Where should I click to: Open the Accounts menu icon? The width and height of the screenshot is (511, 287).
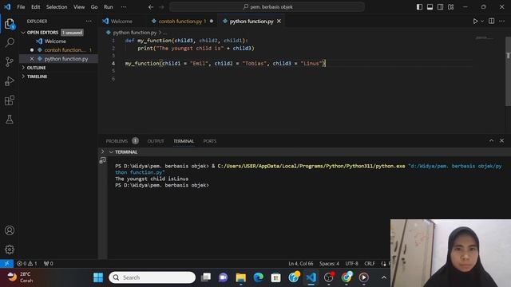point(10,230)
